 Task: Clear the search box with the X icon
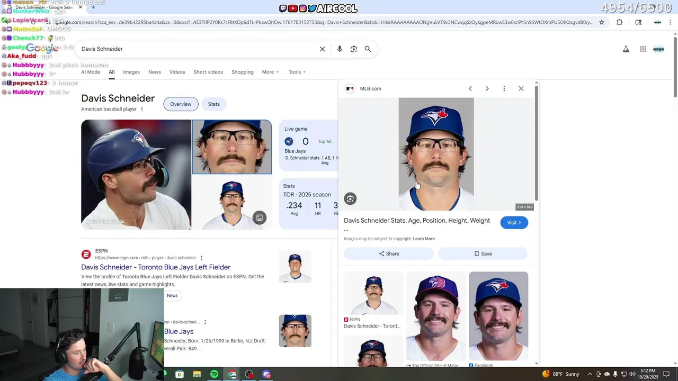coord(322,49)
